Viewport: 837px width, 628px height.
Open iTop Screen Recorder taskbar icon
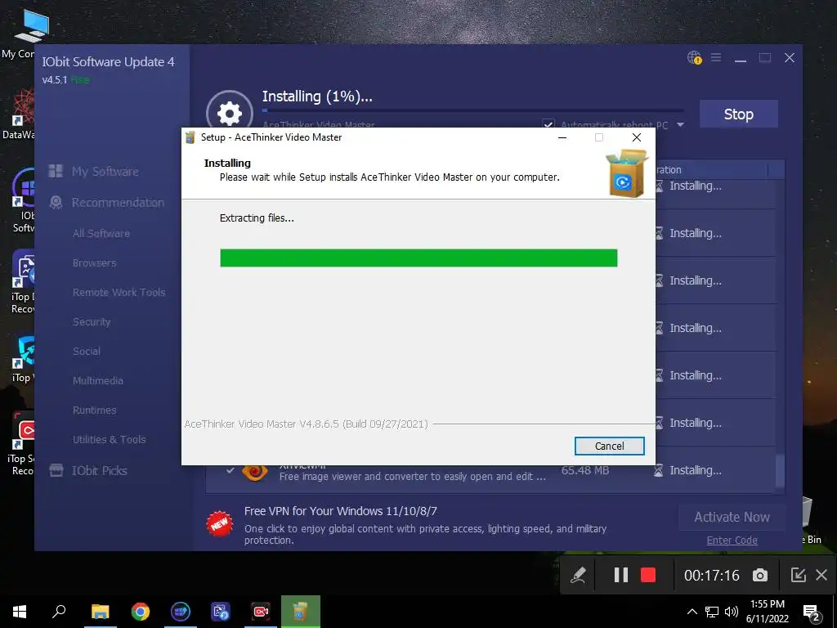261,612
